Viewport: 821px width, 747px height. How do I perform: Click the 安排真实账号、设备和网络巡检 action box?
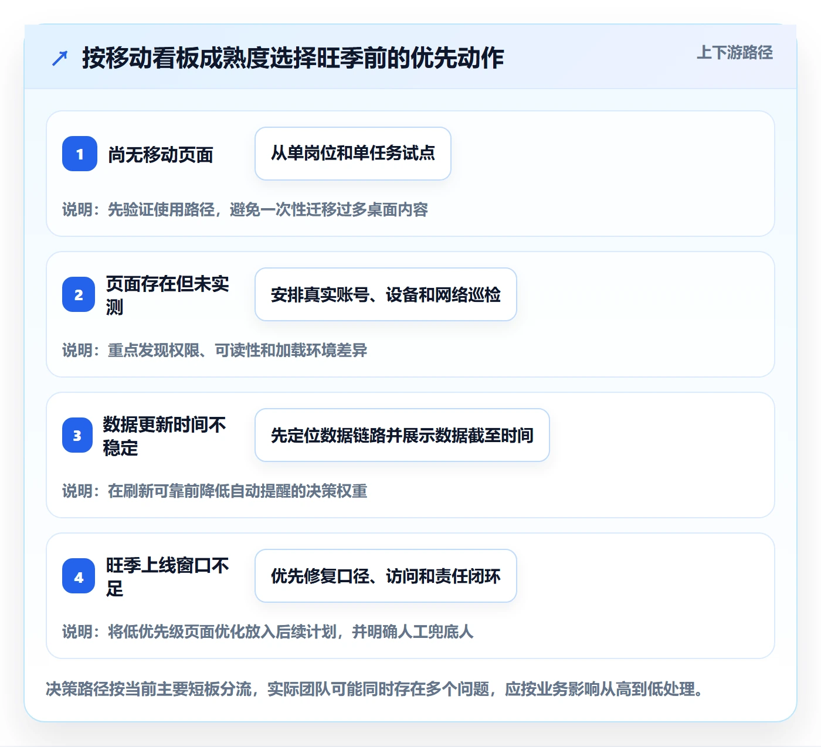(386, 294)
